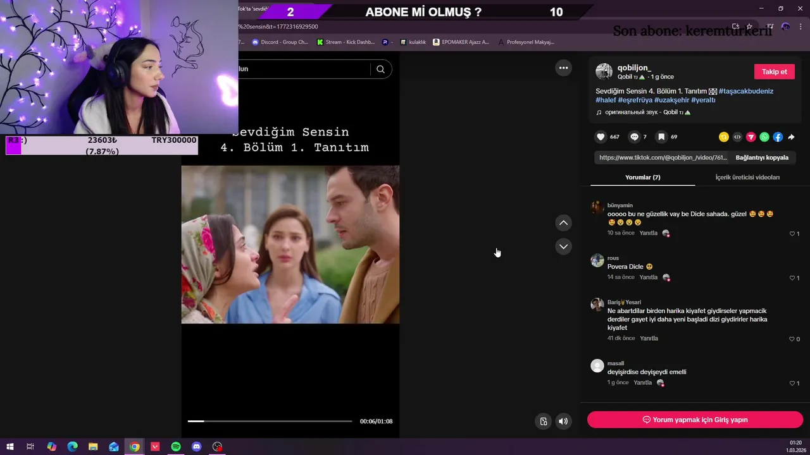Toggle auto-scroll icon beside volume
810x455 pixels.
tap(543, 422)
